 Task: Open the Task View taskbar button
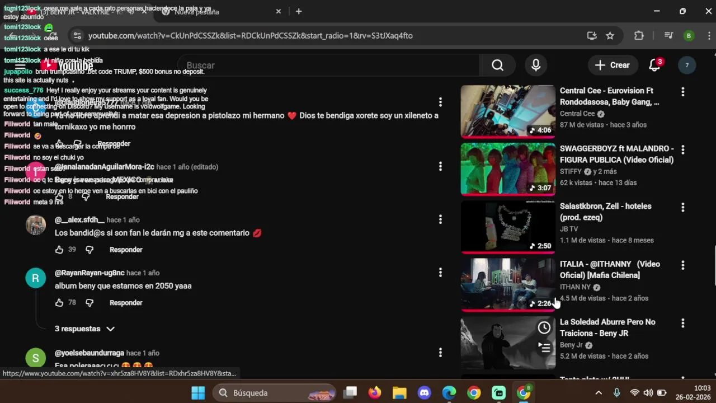click(x=350, y=393)
